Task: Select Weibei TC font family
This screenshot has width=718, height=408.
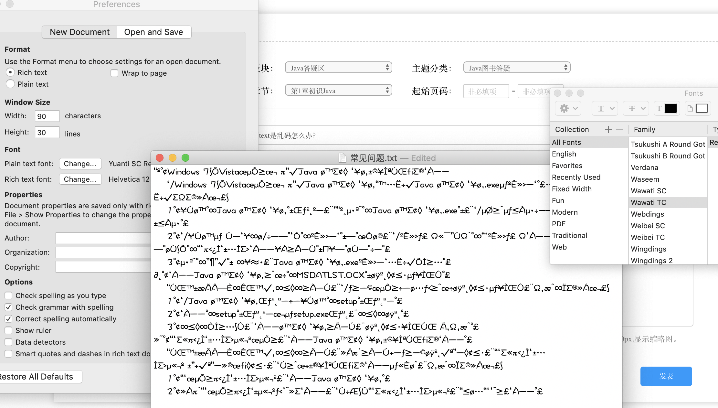Action: click(668, 237)
